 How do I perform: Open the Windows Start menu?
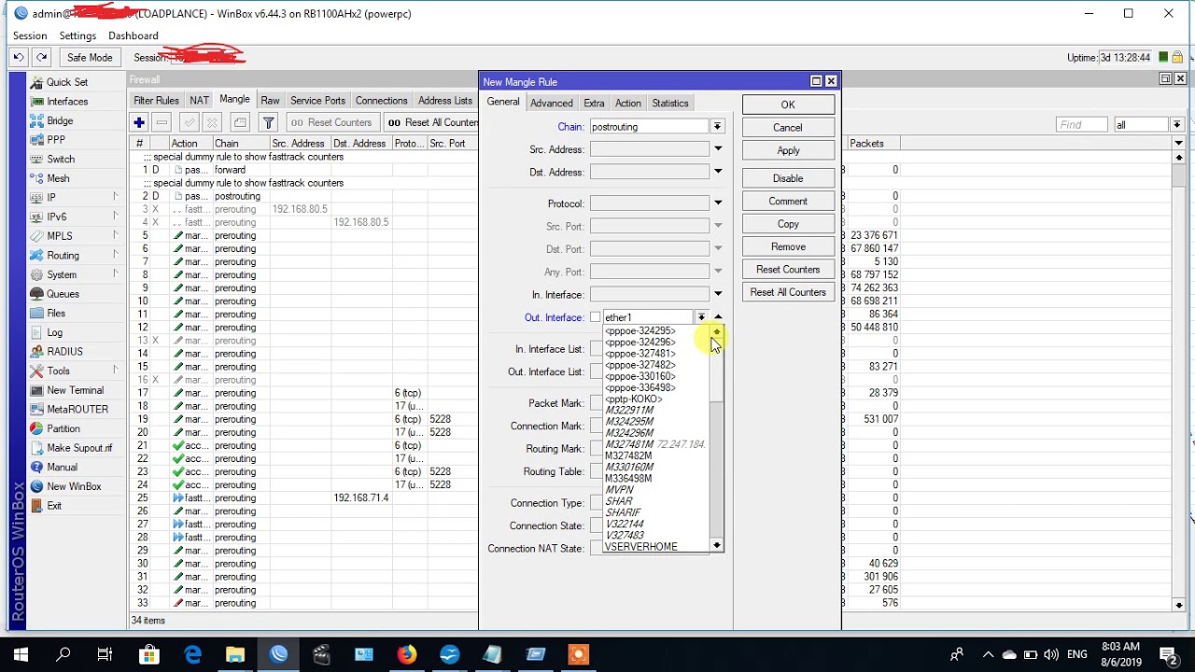(21, 654)
